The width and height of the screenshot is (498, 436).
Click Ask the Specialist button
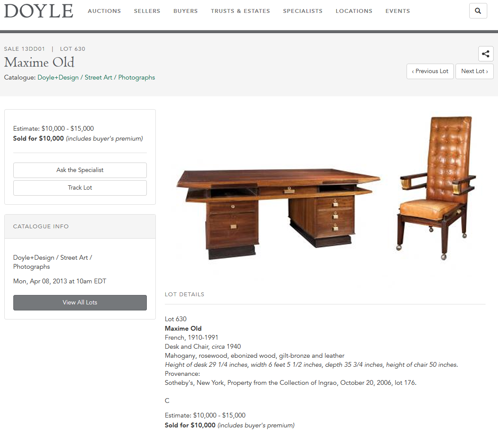click(x=80, y=170)
